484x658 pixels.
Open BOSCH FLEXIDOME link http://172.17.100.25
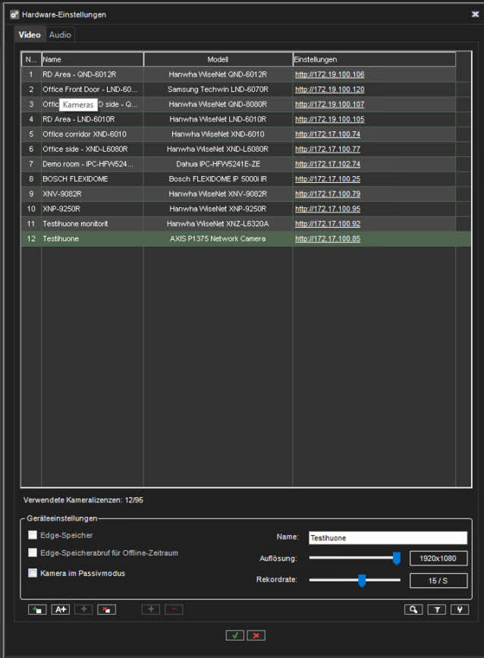327,179
